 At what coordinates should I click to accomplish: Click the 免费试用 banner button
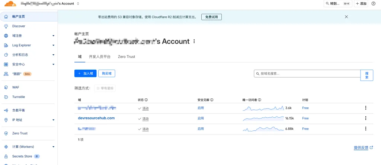click(211, 17)
